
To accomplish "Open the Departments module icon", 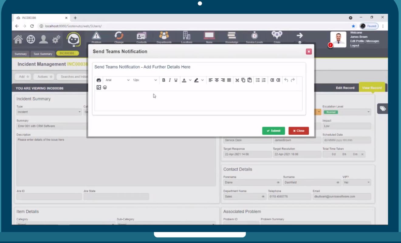I will pyautogui.click(x=164, y=38).
